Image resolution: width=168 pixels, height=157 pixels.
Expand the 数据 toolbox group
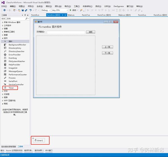[x=3, y=35]
